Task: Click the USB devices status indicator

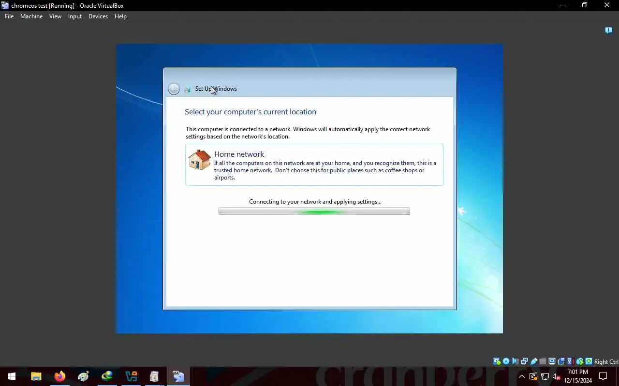Action: 534,361
